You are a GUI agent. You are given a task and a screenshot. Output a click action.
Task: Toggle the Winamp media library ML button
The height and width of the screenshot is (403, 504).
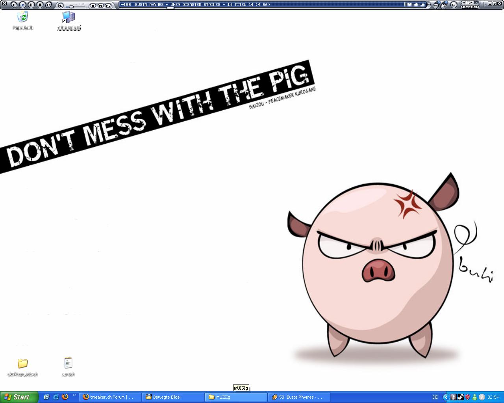click(108, 6)
